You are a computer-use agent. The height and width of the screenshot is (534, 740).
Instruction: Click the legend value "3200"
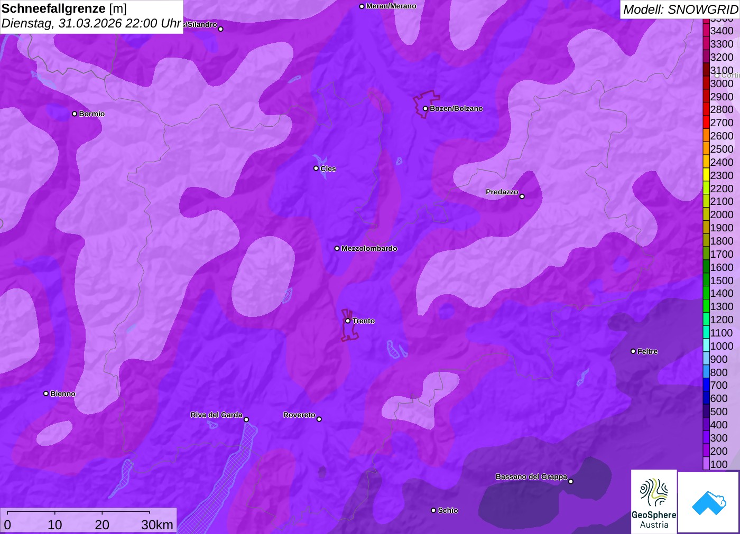click(x=721, y=57)
